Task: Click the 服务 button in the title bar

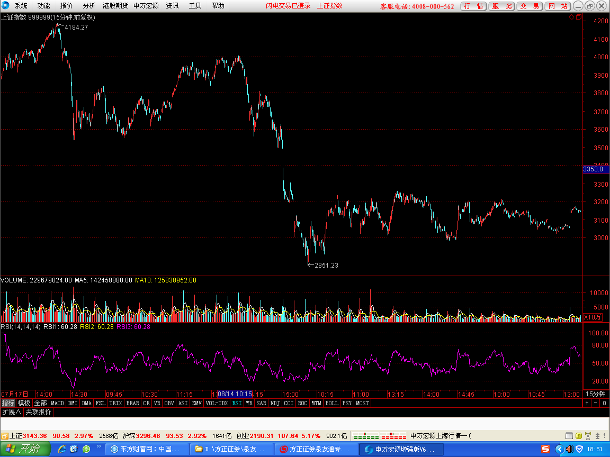Action: (x=502, y=6)
